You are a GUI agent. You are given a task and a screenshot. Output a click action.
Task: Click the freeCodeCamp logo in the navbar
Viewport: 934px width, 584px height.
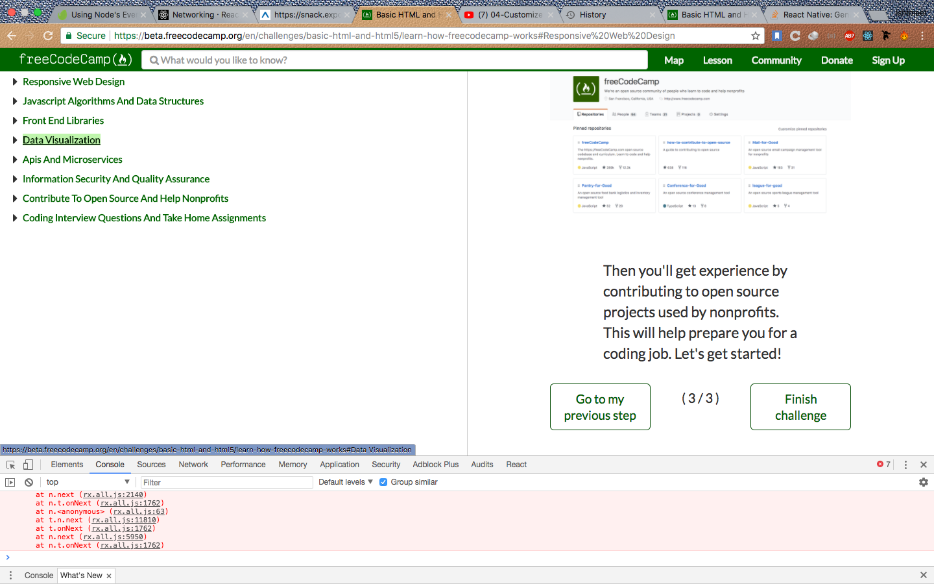pyautogui.click(x=75, y=60)
